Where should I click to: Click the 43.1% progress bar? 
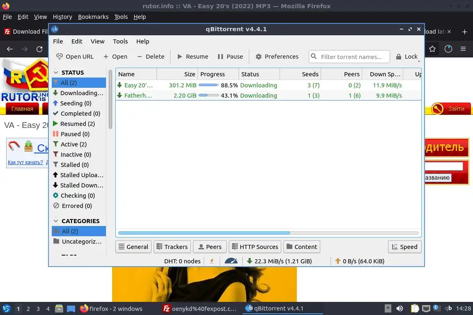209,96
